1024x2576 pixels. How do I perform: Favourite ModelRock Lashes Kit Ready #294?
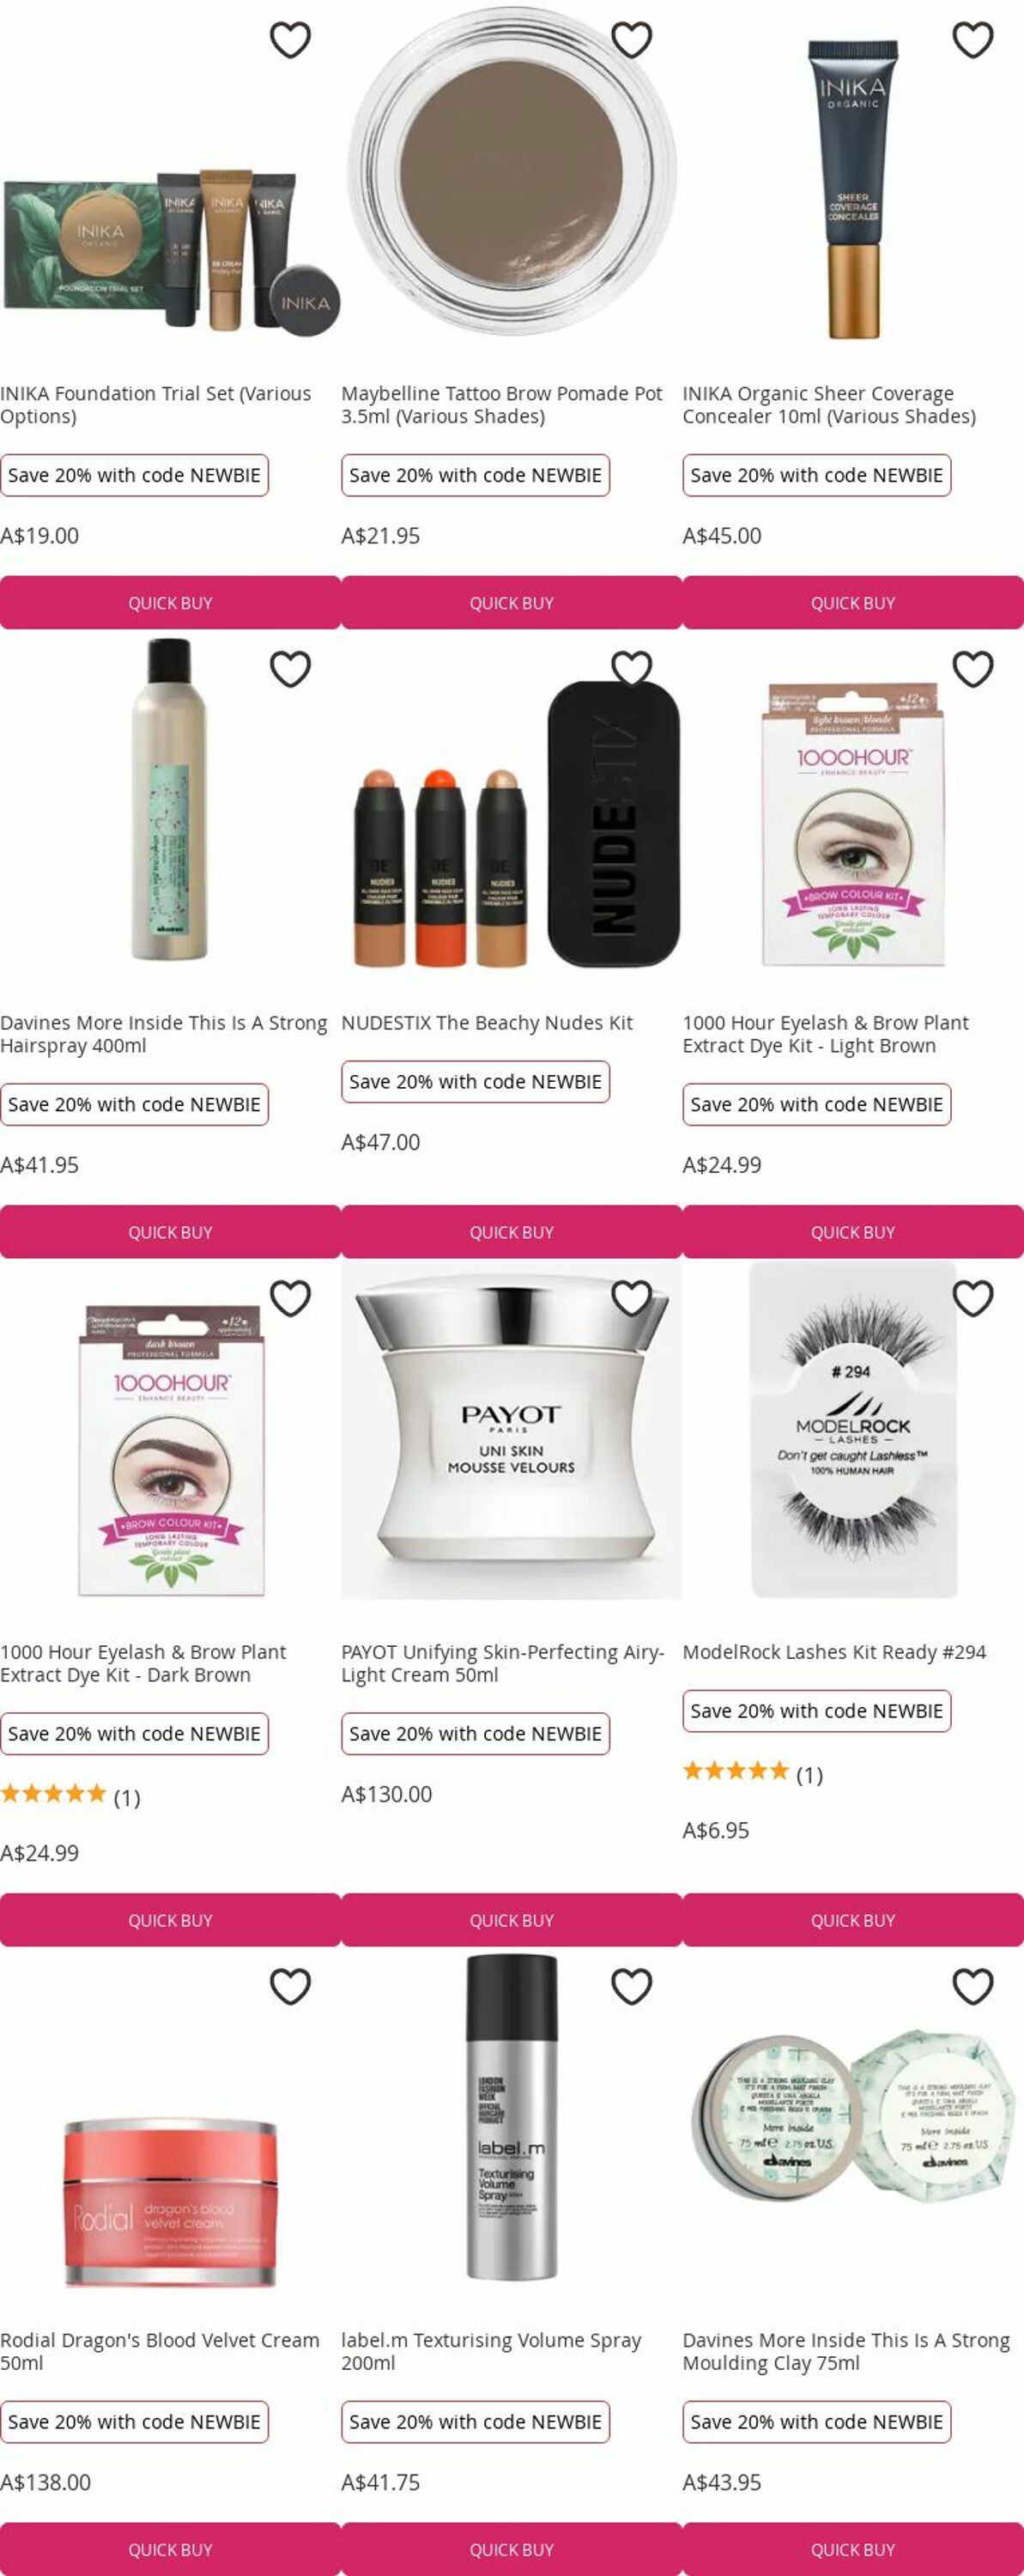tap(972, 1298)
